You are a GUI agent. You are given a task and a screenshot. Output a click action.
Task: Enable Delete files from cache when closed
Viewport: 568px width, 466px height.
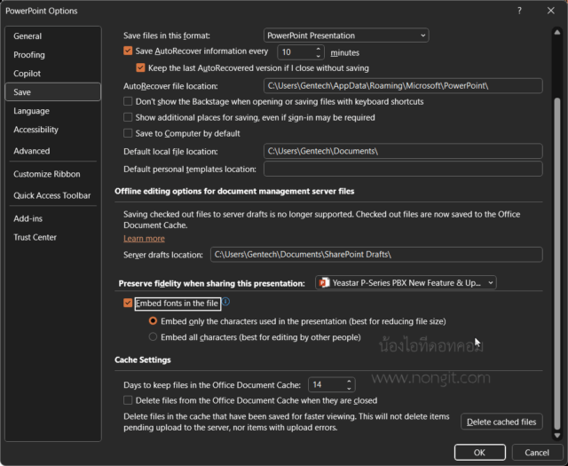(128, 400)
